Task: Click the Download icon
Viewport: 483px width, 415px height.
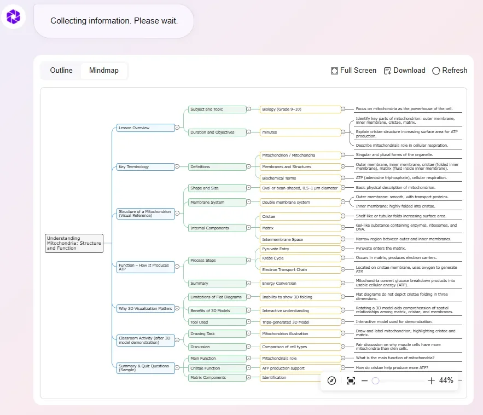Action: [387, 71]
